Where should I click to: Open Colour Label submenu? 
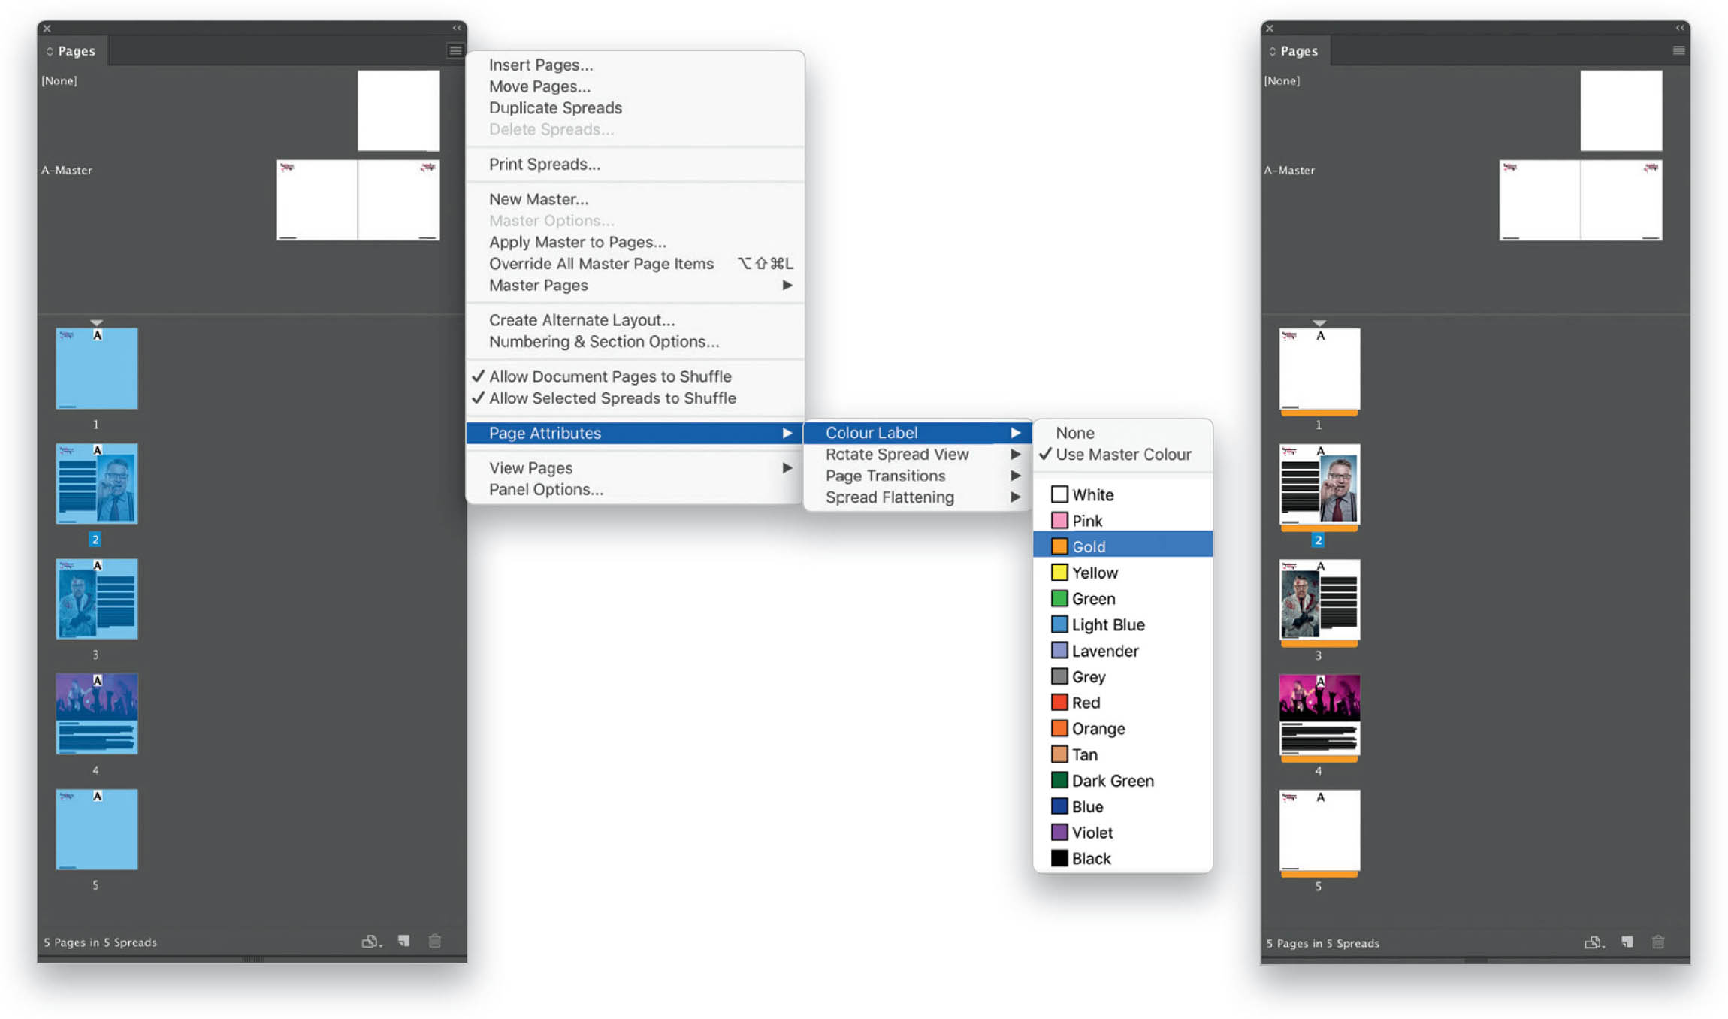click(917, 433)
